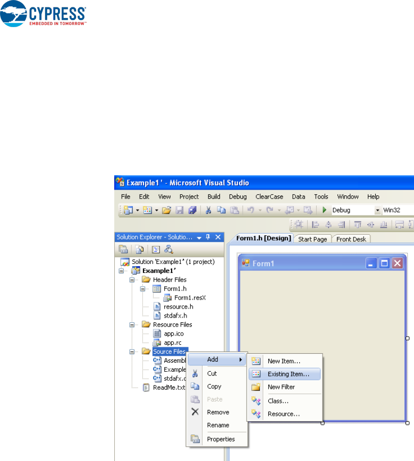The width and height of the screenshot is (414, 461).
Task: Click the Save All icon
Action: click(x=192, y=210)
